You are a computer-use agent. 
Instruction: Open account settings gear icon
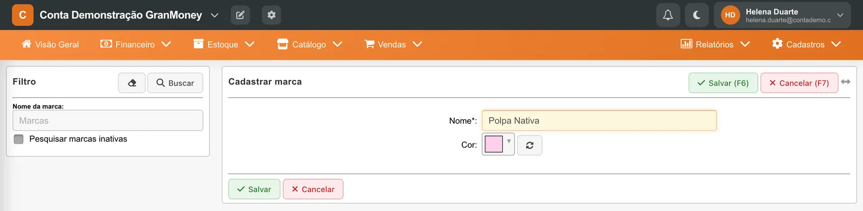[271, 15]
